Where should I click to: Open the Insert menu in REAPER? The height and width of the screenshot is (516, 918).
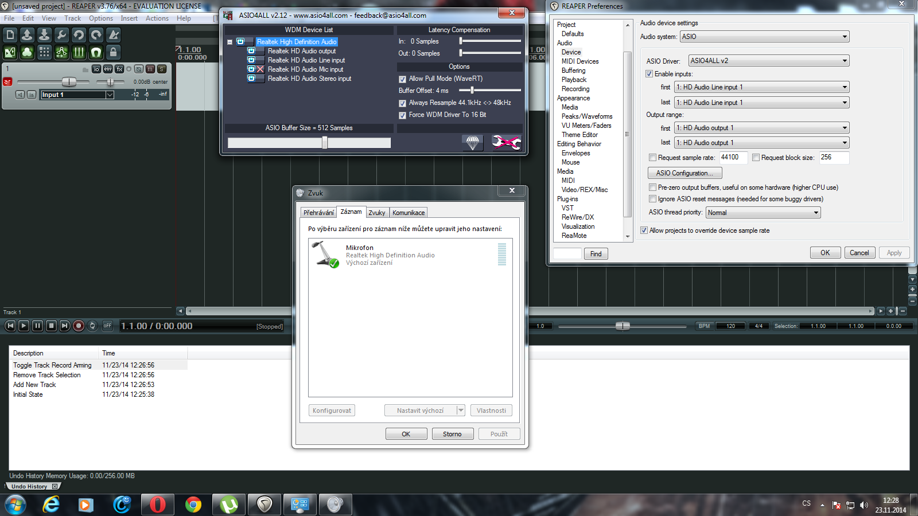tap(129, 18)
